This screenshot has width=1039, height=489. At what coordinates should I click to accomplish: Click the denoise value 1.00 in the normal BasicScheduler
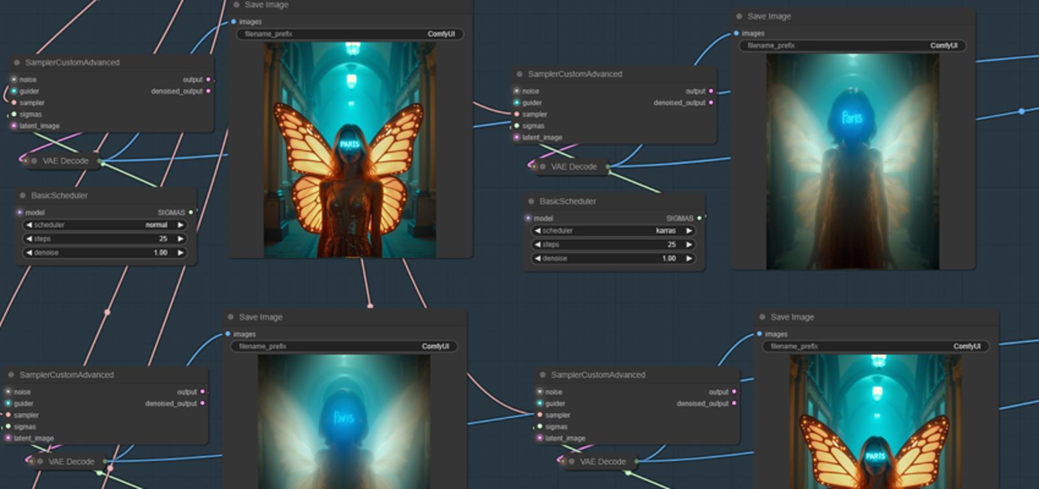(160, 253)
